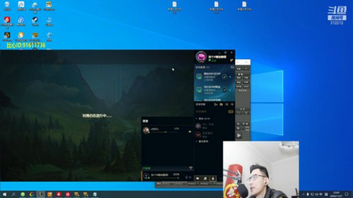Click the add friend icon in the social panel
Viewport: 353px width, 198px height.
pyautogui.click(x=216, y=104)
